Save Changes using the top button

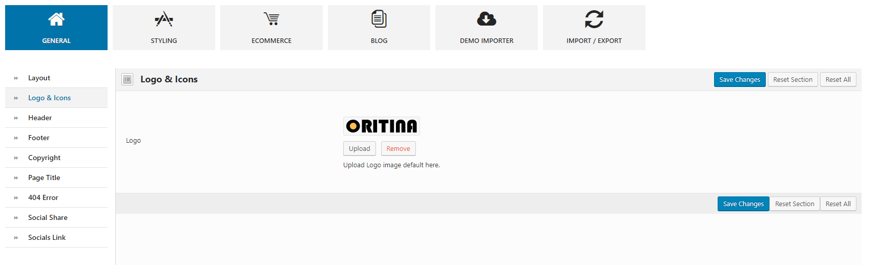[740, 79]
